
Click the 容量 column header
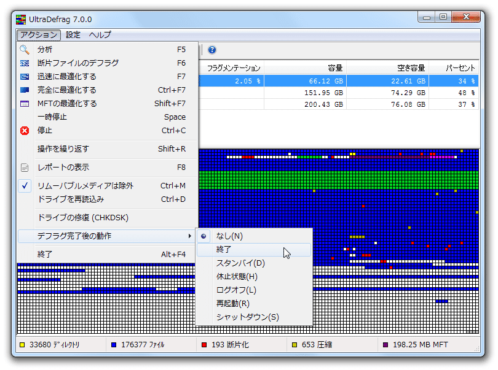[x=305, y=68]
